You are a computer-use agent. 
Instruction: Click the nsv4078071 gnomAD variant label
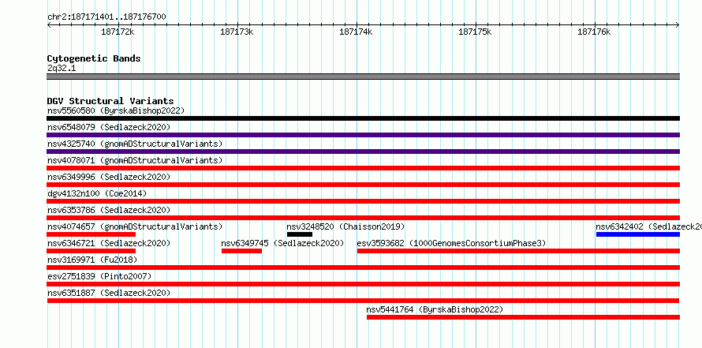[135, 160]
